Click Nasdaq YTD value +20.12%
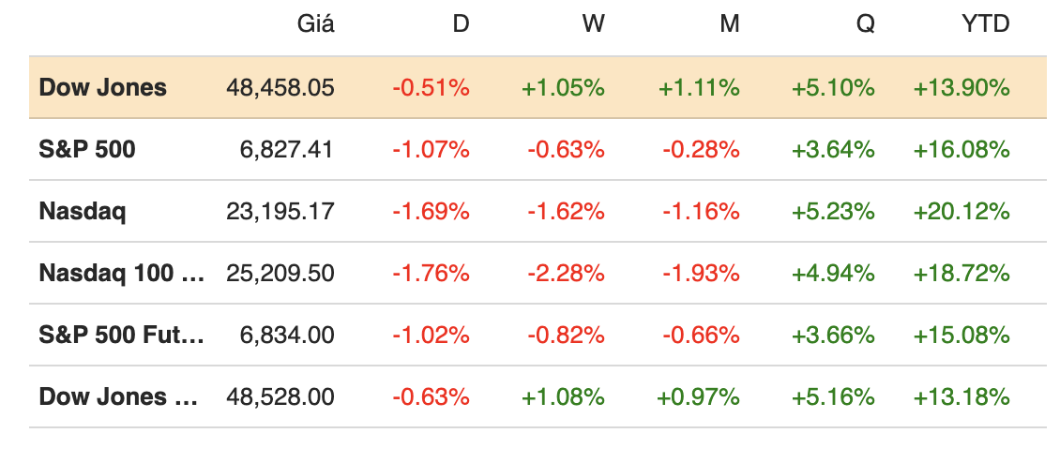The height and width of the screenshot is (463, 1060). [x=962, y=211]
